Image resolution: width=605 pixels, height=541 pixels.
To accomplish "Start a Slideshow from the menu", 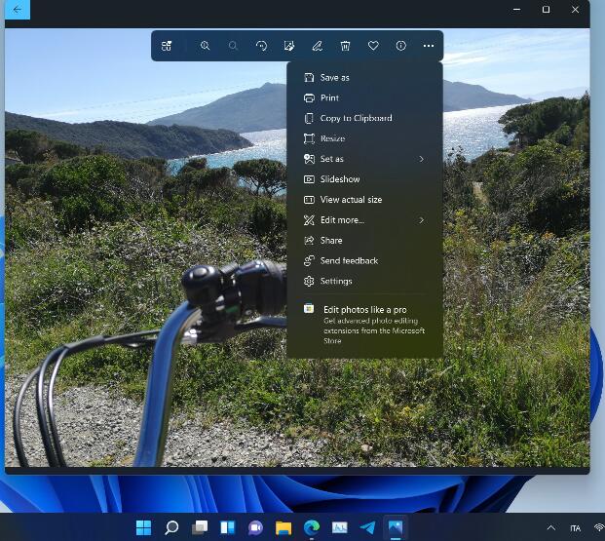I will (x=364, y=179).
